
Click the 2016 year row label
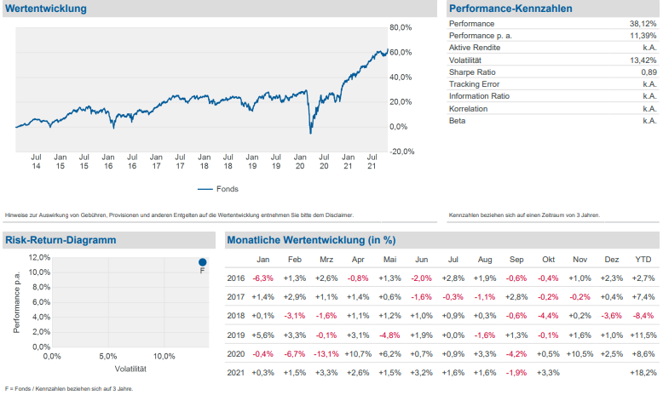236,278
